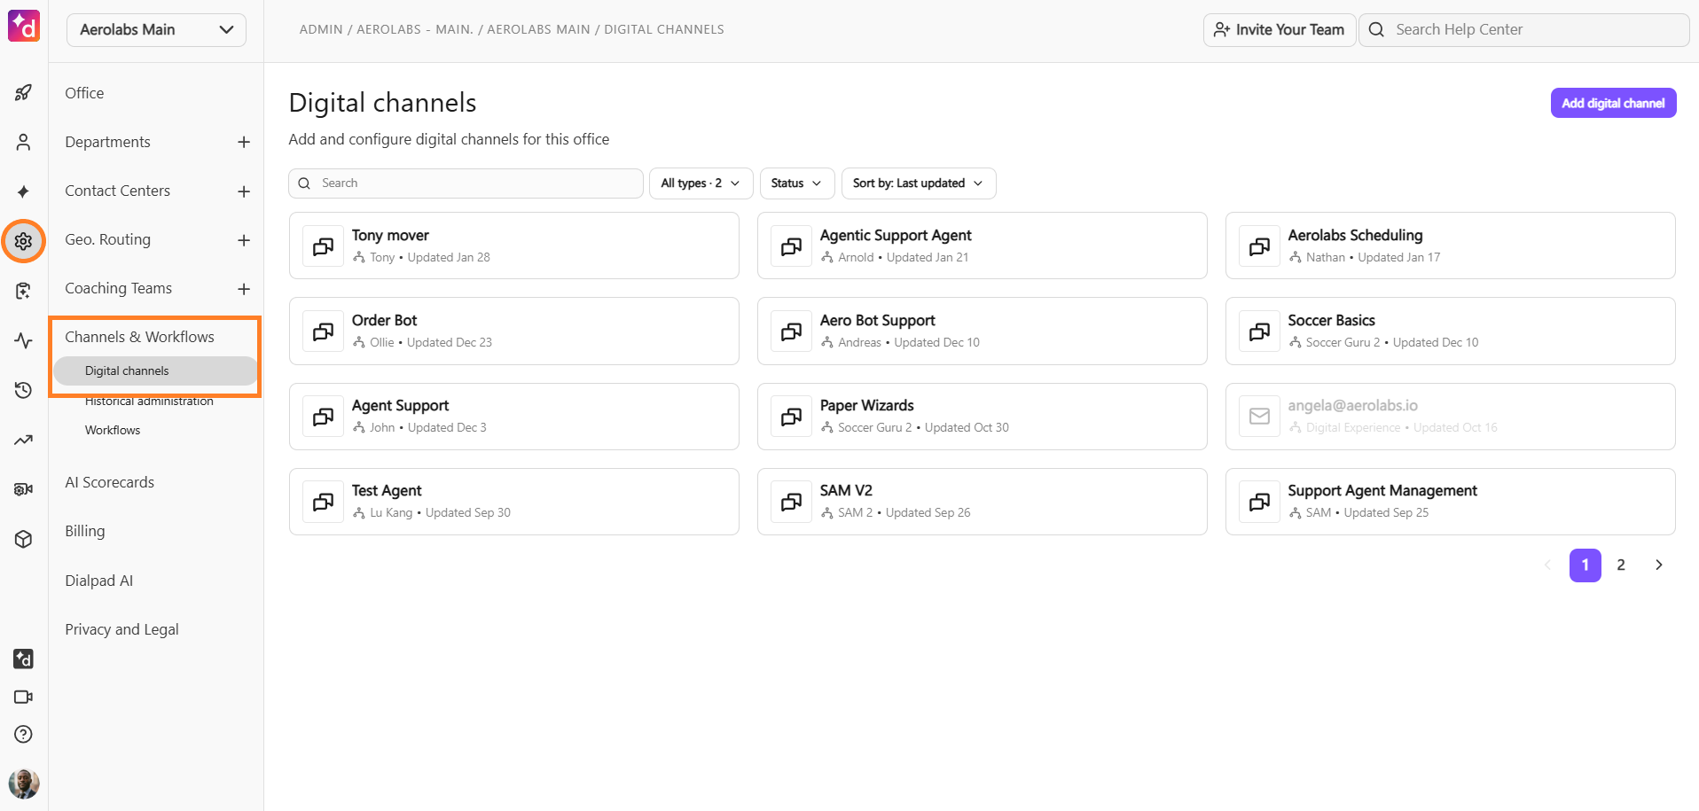Image resolution: width=1699 pixels, height=811 pixels.
Task: Open the Status filter dropdown
Action: (x=797, y=183)
